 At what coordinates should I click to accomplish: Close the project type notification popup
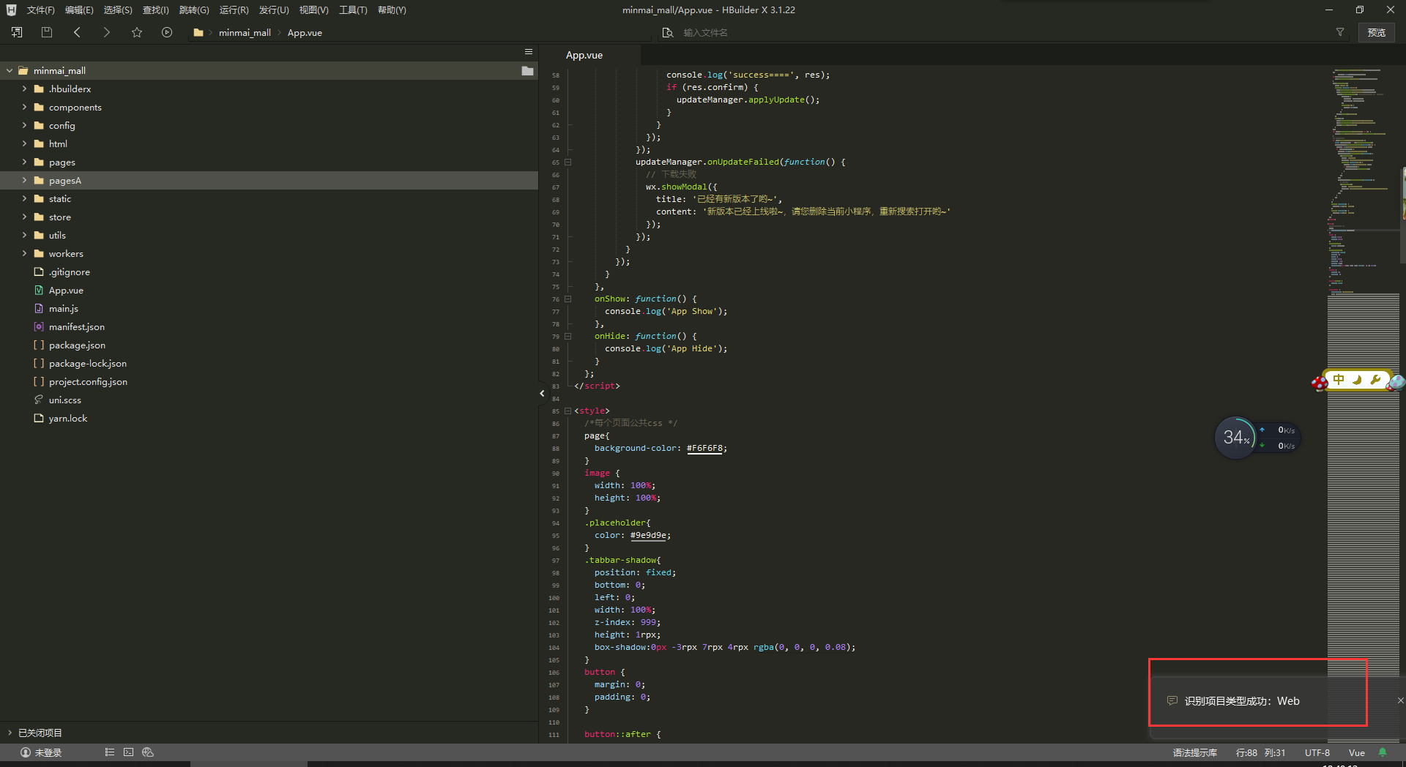[1400, 700]
